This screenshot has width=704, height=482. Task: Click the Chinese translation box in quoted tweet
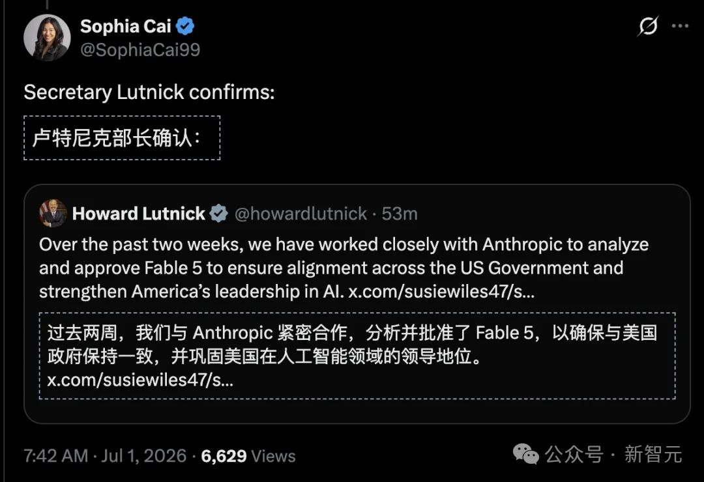[357, 356]
